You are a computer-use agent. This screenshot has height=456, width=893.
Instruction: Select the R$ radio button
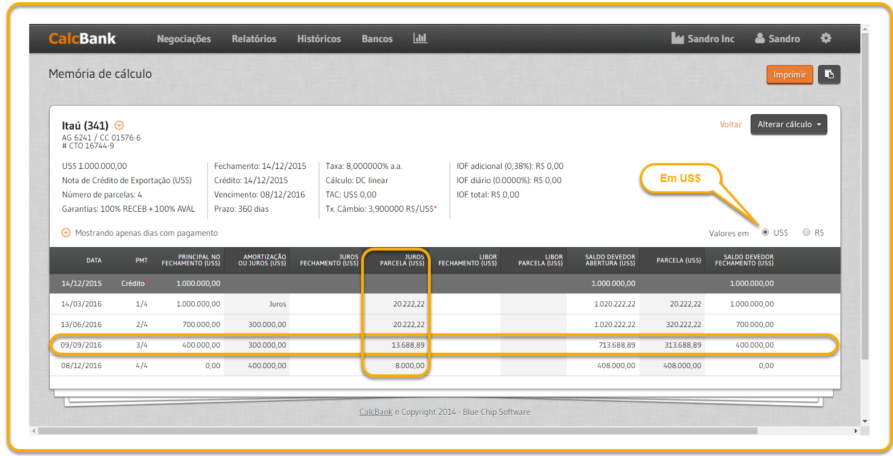806,232
